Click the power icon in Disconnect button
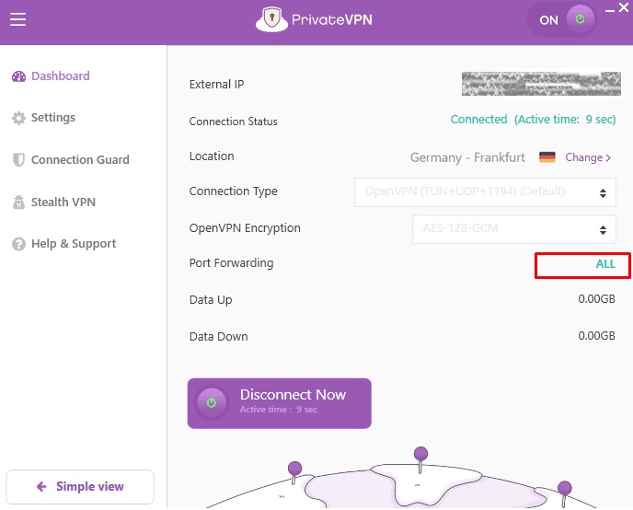This screenshot has width=633, height=510. [x=211, y=402]
